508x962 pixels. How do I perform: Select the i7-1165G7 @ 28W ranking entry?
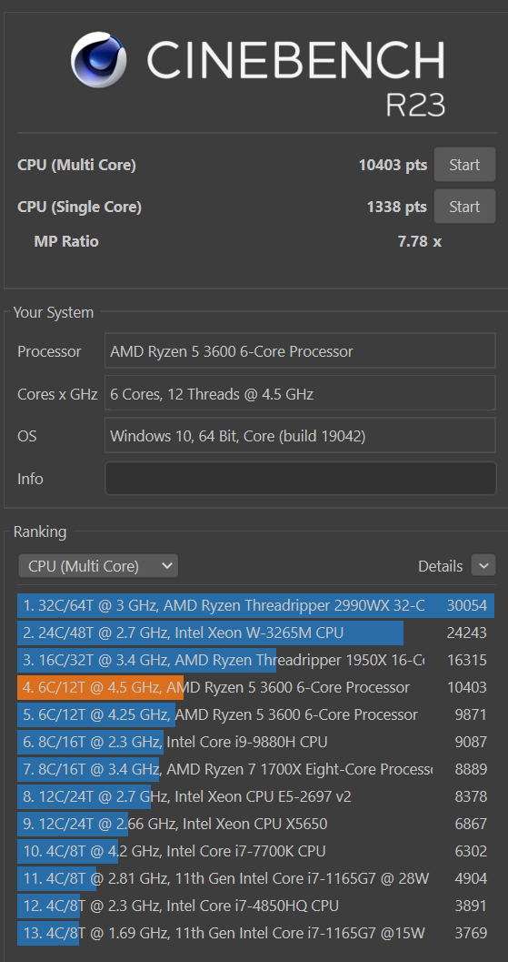255,878
